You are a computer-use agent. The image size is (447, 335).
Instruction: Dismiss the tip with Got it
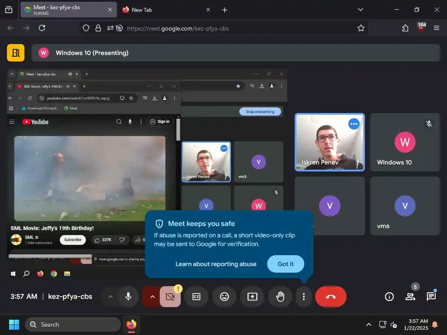(x=285, y=264)
